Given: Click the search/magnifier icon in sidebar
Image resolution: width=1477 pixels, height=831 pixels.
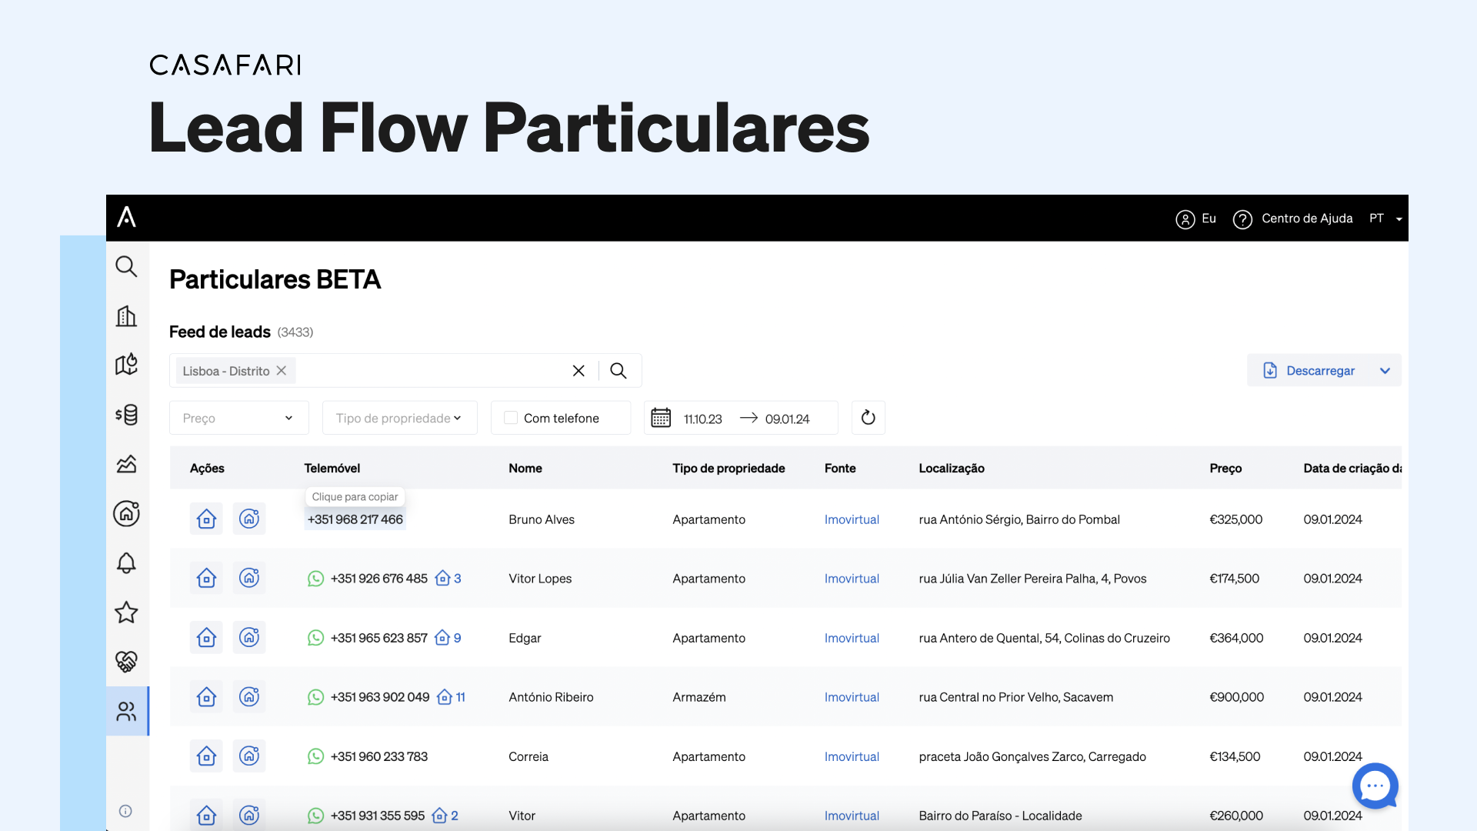Looking at the screenshot, I should 127,265.
